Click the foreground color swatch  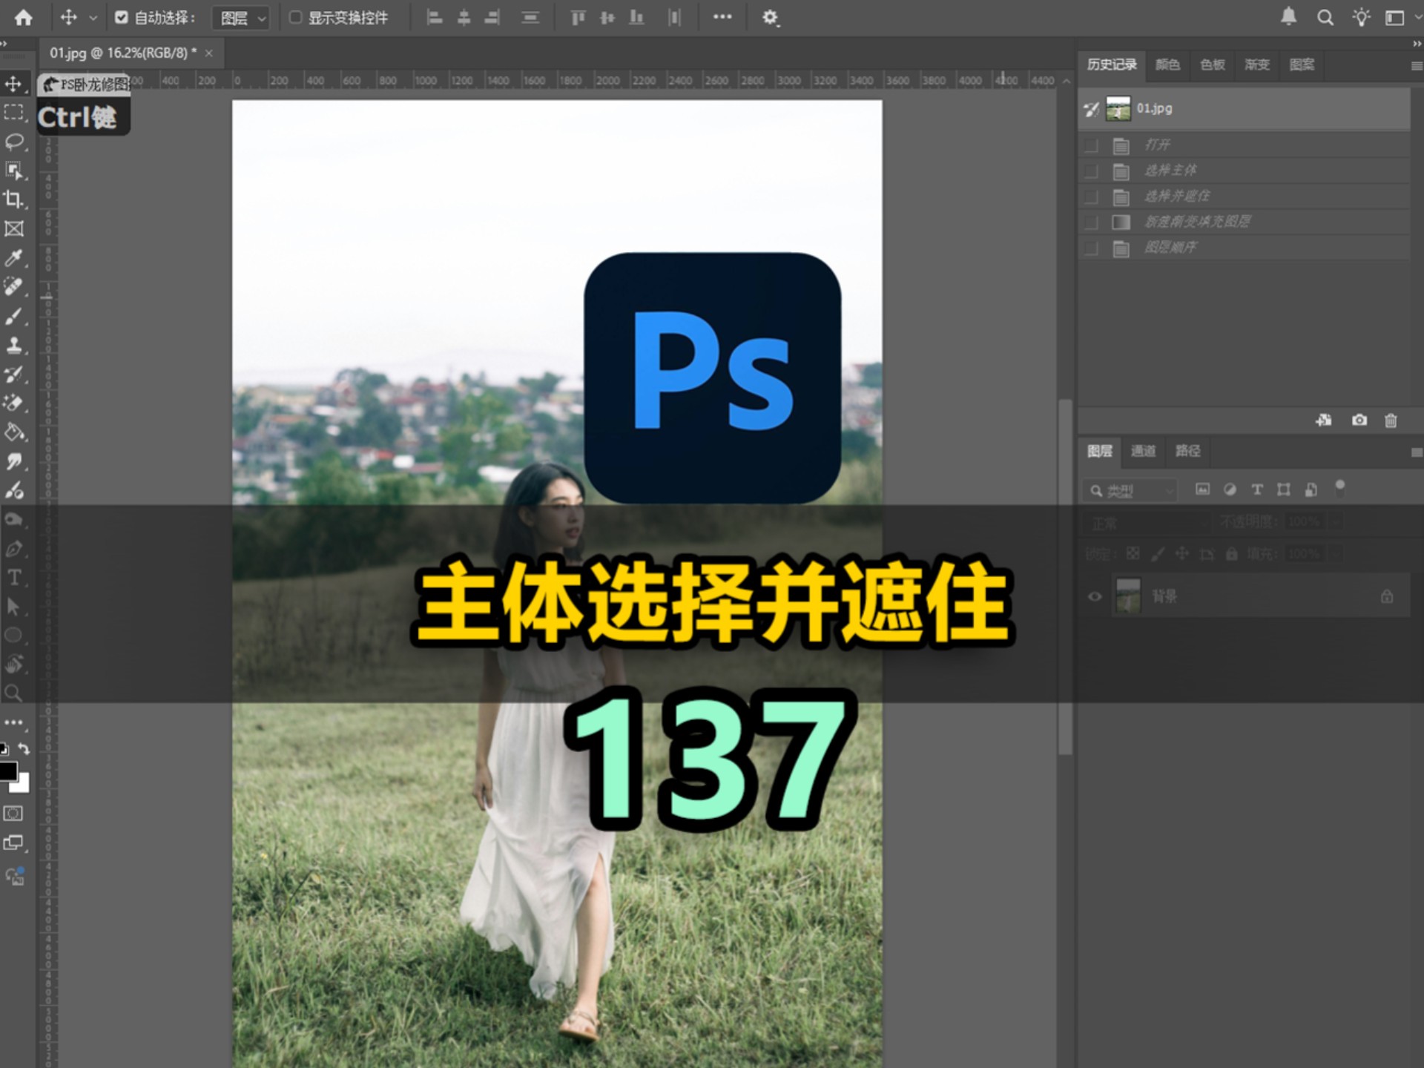coord(7,771)
